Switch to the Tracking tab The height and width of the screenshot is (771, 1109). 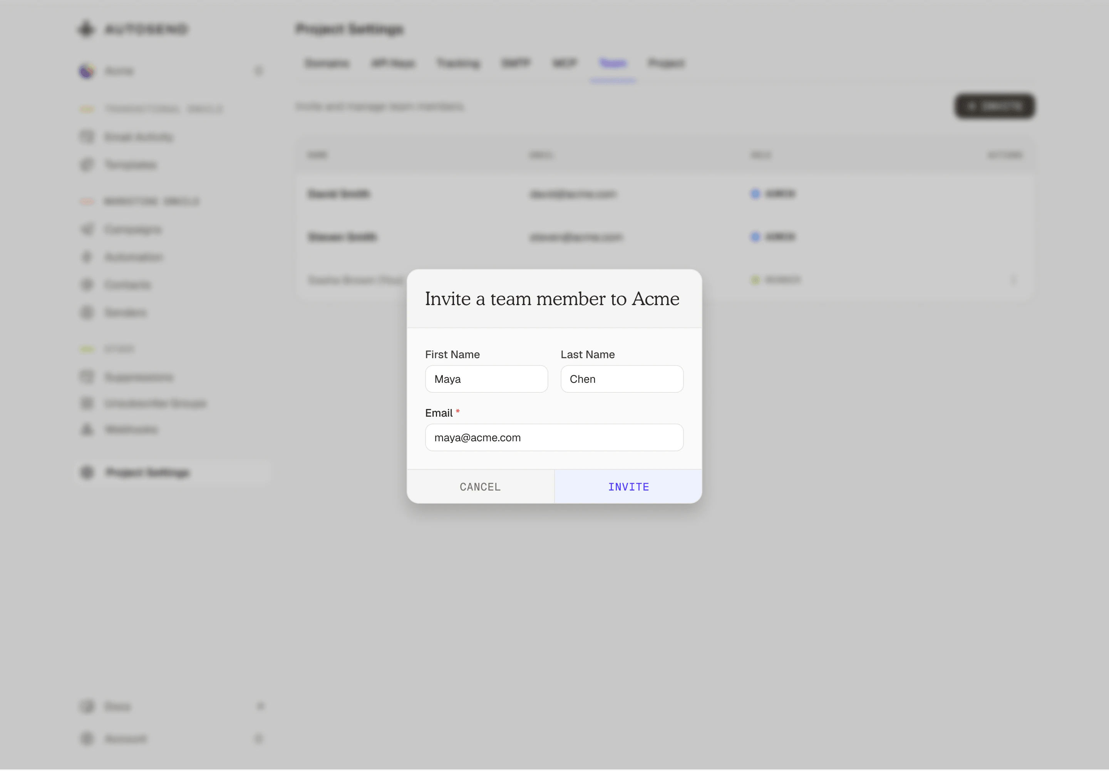coord(458,63)
